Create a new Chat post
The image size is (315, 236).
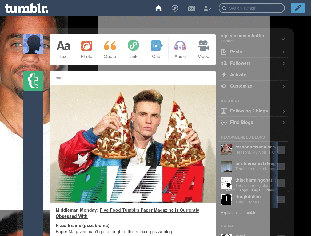coord(157,49)
